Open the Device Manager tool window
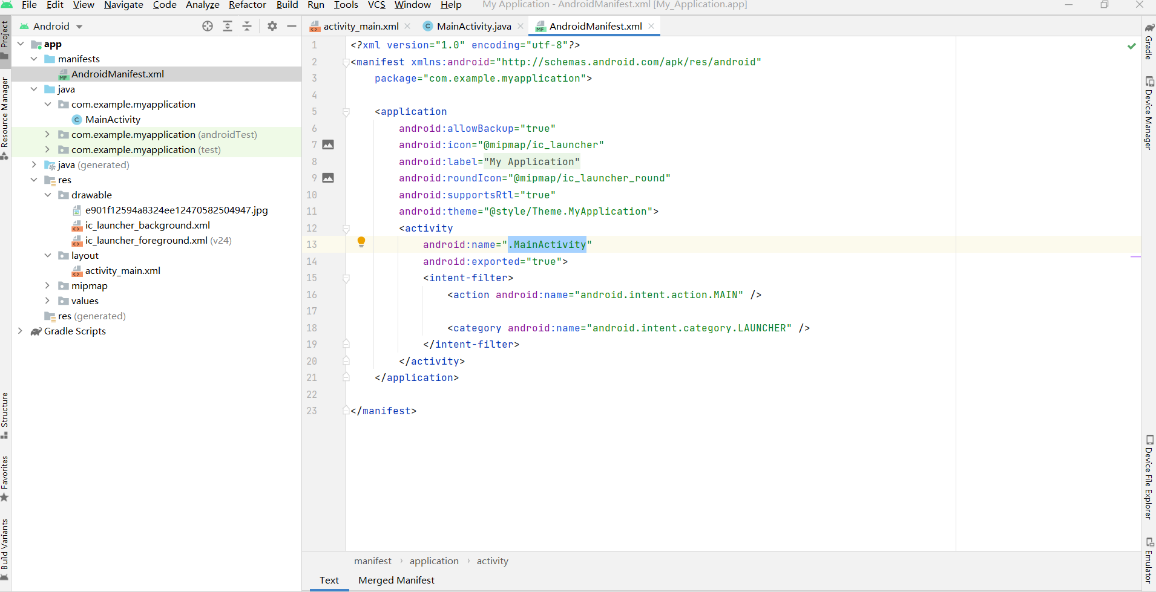 pyautogui.click(x=1149, y=113)
